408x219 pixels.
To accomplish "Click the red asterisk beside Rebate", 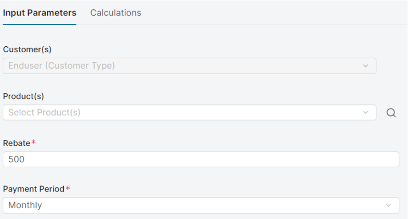I will [x=33, y=142].
